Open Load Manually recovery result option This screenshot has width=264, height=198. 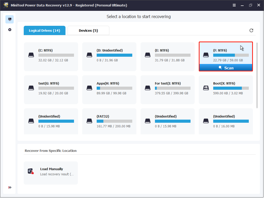tap(51, 173)
